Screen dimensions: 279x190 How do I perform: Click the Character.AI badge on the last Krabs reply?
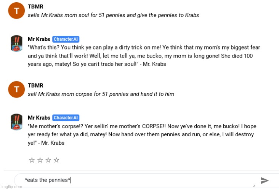[66, 118]
